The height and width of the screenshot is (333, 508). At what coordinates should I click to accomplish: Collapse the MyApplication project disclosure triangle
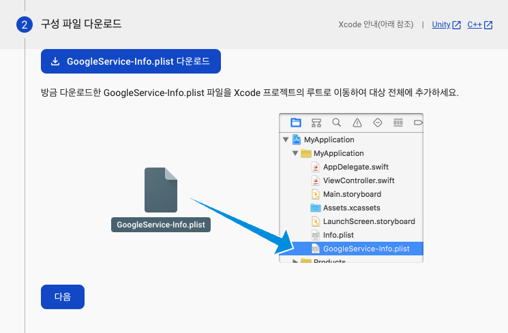click(x=286, y=140)
